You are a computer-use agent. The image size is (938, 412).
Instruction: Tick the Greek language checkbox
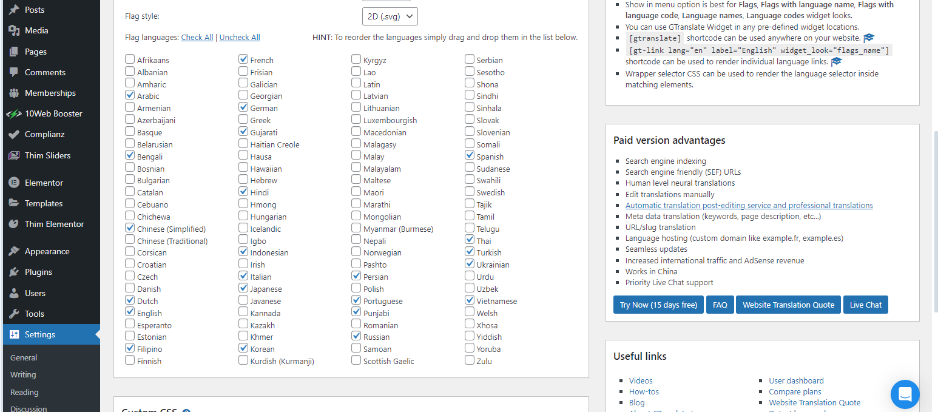(243, 120)
